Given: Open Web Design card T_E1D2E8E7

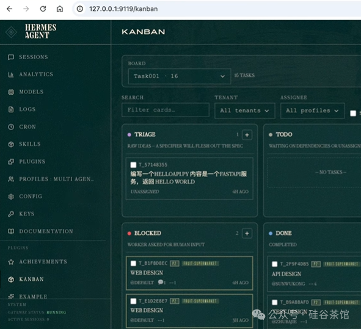Looking at the screenshot, I should (189, 311).
